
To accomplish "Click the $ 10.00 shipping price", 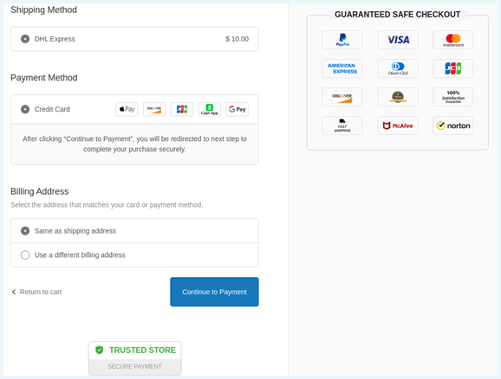I will coord(237,39).
